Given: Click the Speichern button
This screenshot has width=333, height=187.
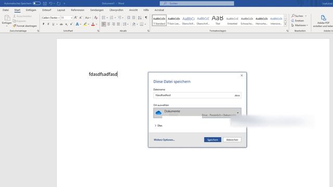Looking at the screenshot, I should (x=213, y=140).
